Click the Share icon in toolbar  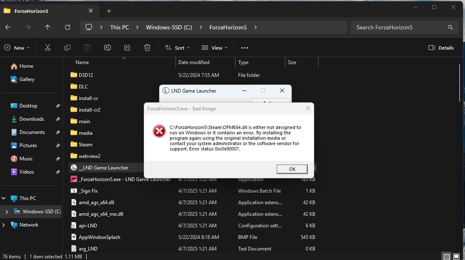click(x=127, y=48)
